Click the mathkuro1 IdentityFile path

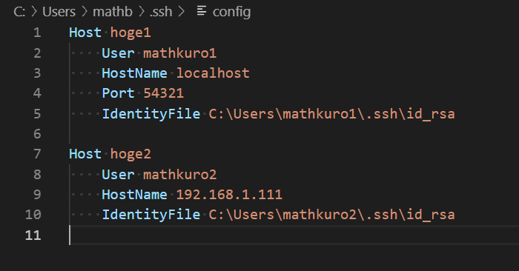point(331,114)
